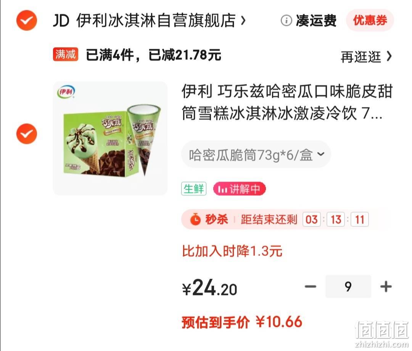Open 伊利冰淇淋自营旗舰店 store page
Screen dimensions: 412x351
156,21
